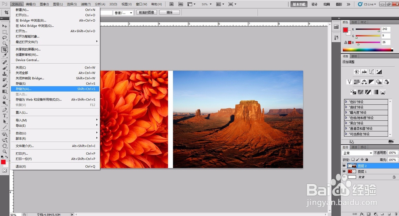Expand "色相/饱和度"预设 presets
399x216 pixels.
[x=346, y=118]
